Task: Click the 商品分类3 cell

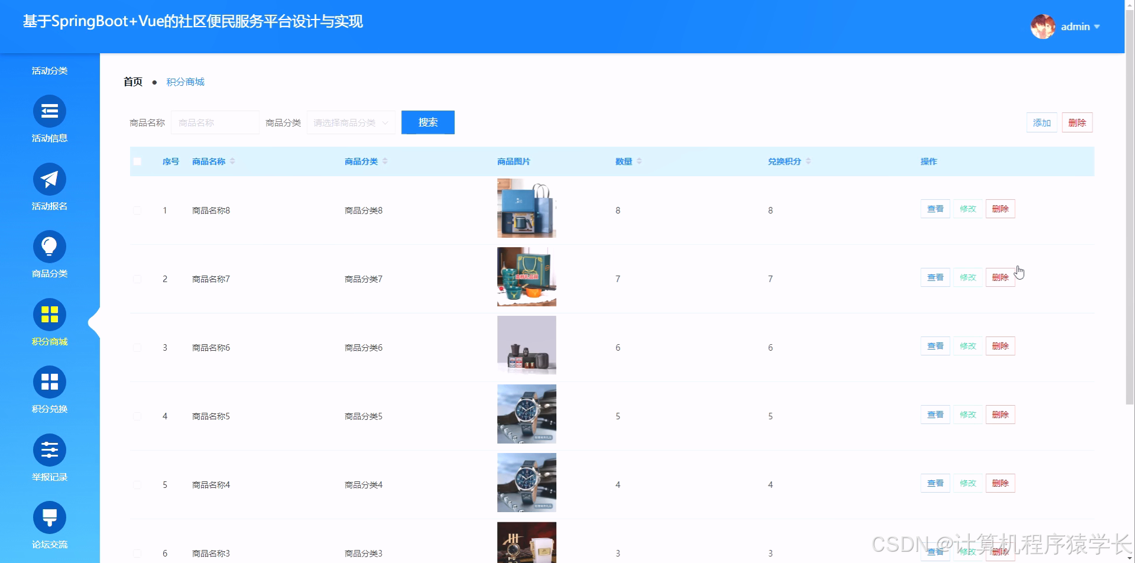Action: point(364,554)
